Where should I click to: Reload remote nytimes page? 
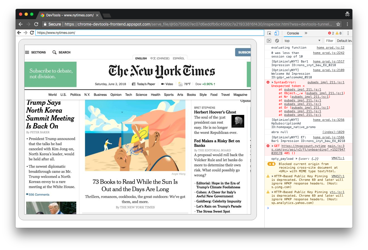coord(32,32)
